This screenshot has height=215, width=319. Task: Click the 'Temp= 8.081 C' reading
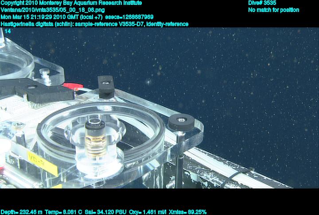pyautogui.click(x=63, y=212)
